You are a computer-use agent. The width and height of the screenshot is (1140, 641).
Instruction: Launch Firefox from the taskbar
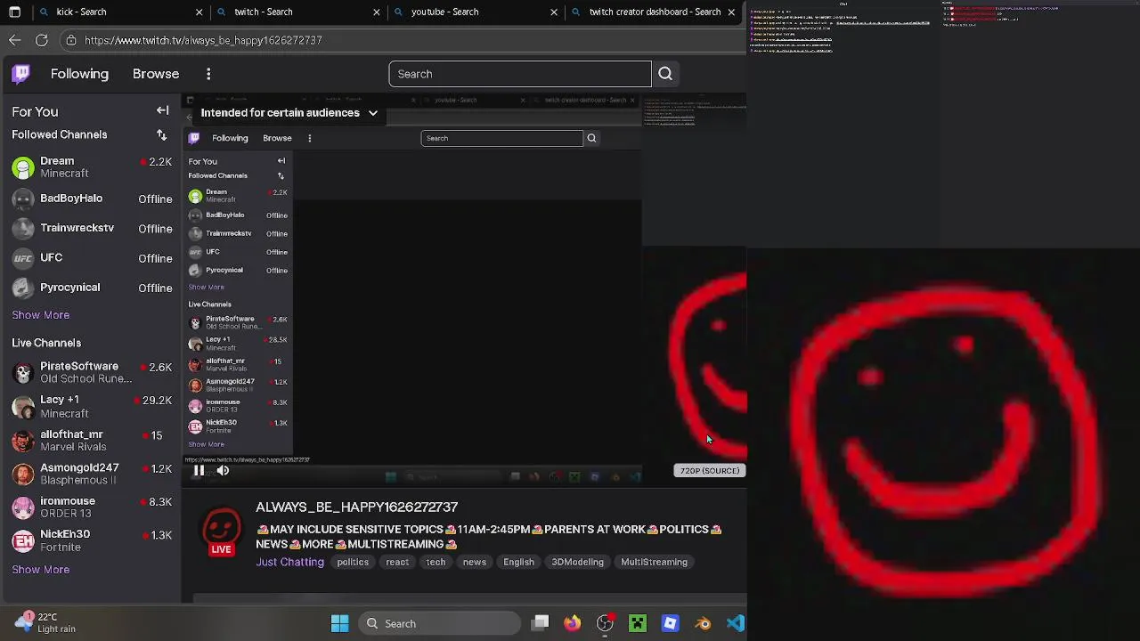coord(572,623)
